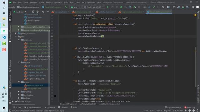Viewport: 200px width, 112px height.
Task: Open the Event Log
Action: pos(190,107)
